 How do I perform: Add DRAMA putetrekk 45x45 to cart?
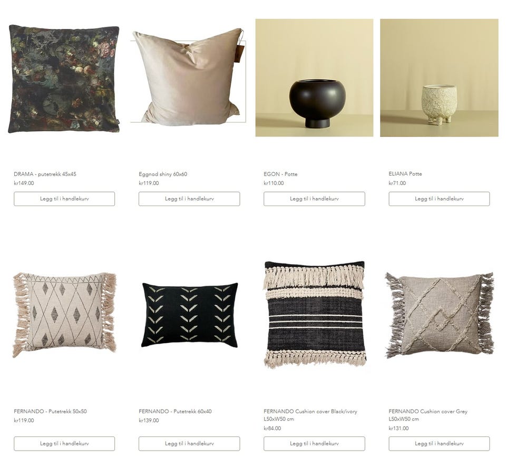click(64, 199)
